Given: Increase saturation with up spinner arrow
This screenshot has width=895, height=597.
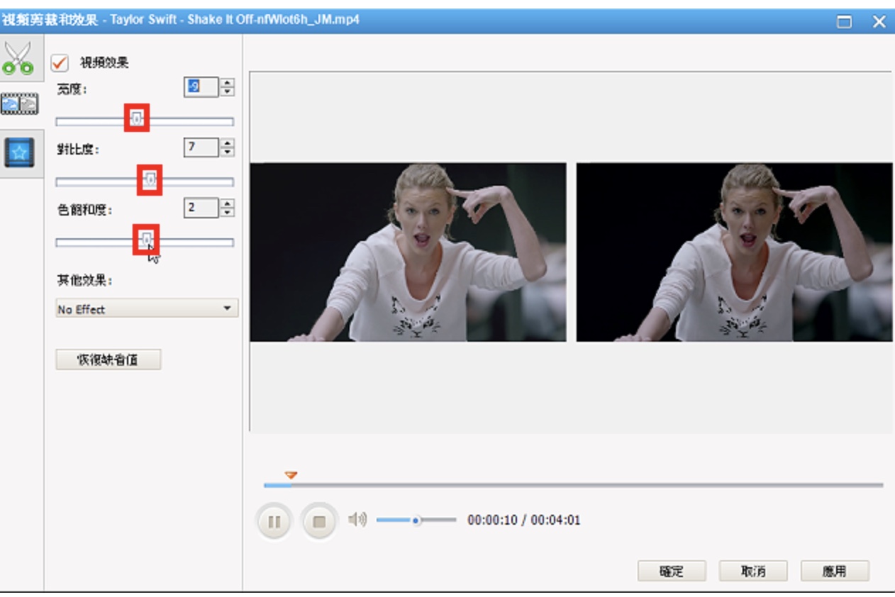Looking at the screenshot, I should pos(227,203).
